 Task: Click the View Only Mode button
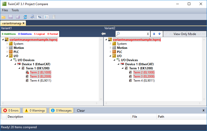tap(185, 34)
